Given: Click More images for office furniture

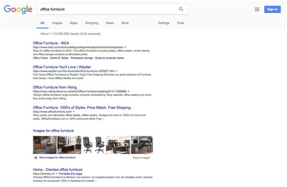Looking at the screenshot, I should 57,157.
